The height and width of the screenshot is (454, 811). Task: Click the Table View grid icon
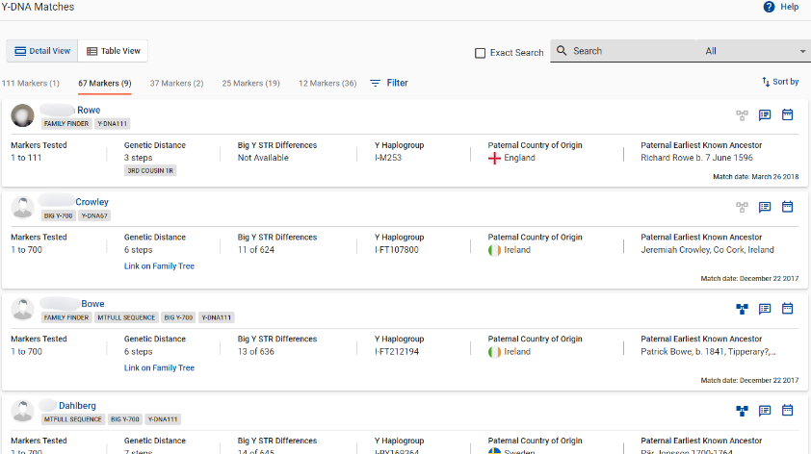(x=92, y=51)
